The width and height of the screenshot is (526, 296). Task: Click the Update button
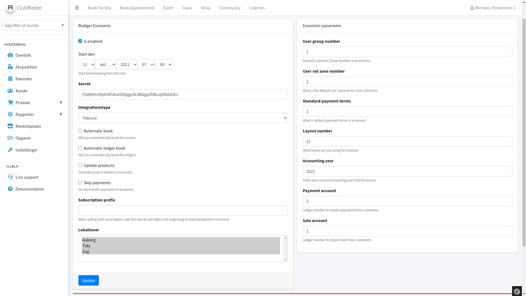coord(88,280)
